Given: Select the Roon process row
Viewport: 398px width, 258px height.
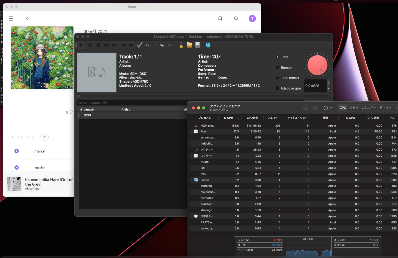Looking at the screenshot, I should coord(294,131).
